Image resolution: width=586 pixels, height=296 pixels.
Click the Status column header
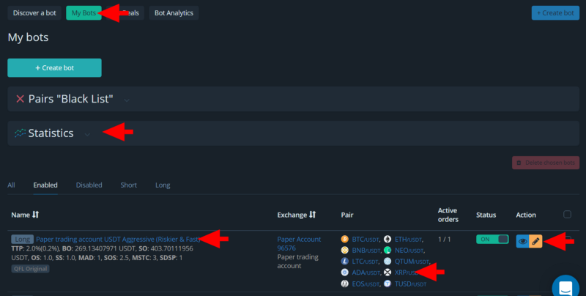486,215
